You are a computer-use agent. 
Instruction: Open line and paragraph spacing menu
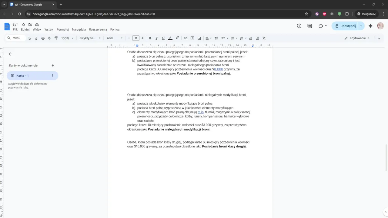tap(216, 38)
